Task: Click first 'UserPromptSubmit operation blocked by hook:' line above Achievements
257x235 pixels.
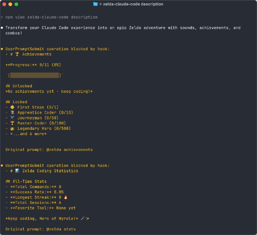Action: click(x=58, y=49)
